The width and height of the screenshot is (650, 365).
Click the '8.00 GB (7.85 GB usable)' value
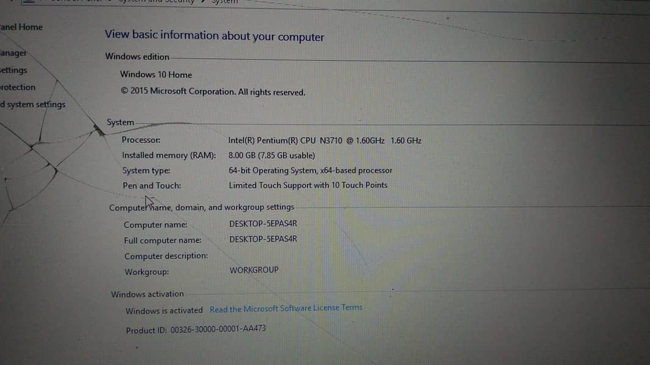(271, 155)
